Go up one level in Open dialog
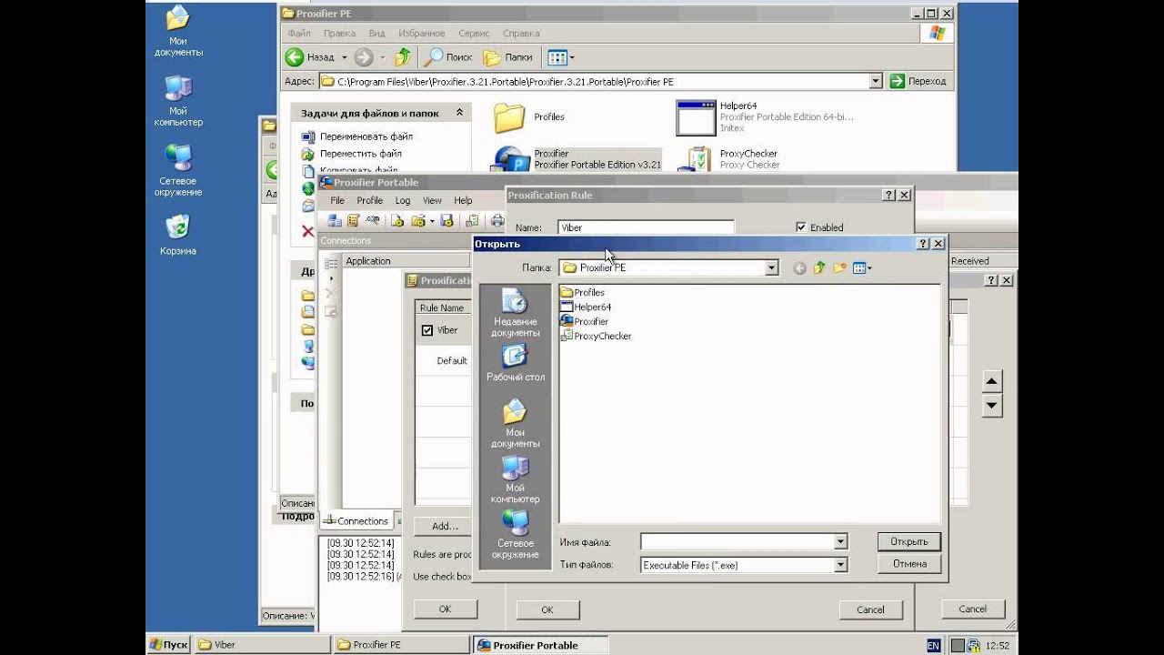Viewport: 1164px width, 655px height. 819,267
